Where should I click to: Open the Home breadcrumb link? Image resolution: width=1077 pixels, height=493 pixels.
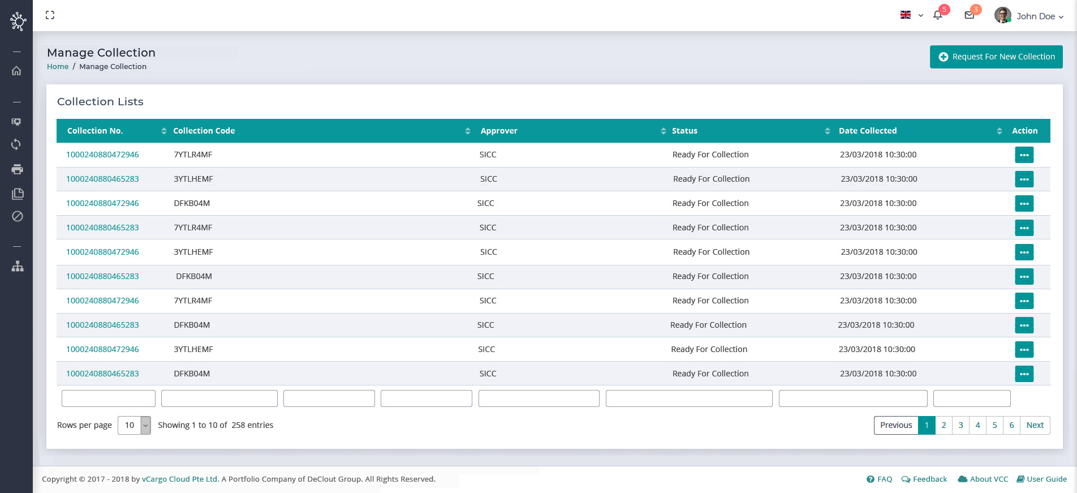click(x=58, y=66)
